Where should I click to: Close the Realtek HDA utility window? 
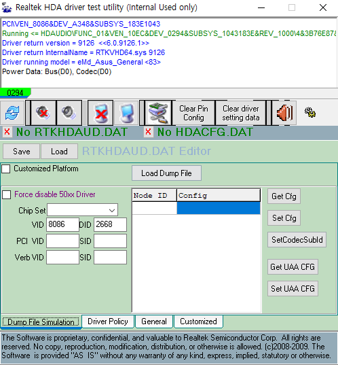point(323,7)
